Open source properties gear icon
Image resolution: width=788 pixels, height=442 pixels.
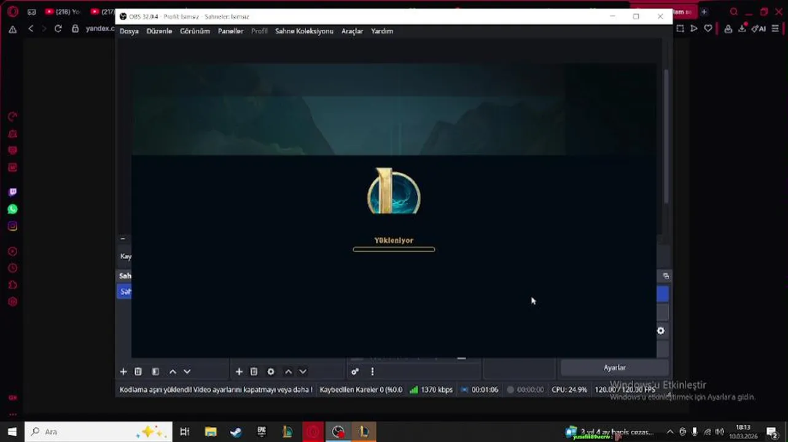tap(271, 371)
